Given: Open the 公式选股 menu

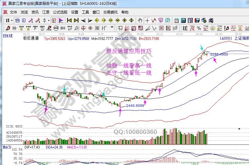Looking at the screenshot, I should (60, 12).
